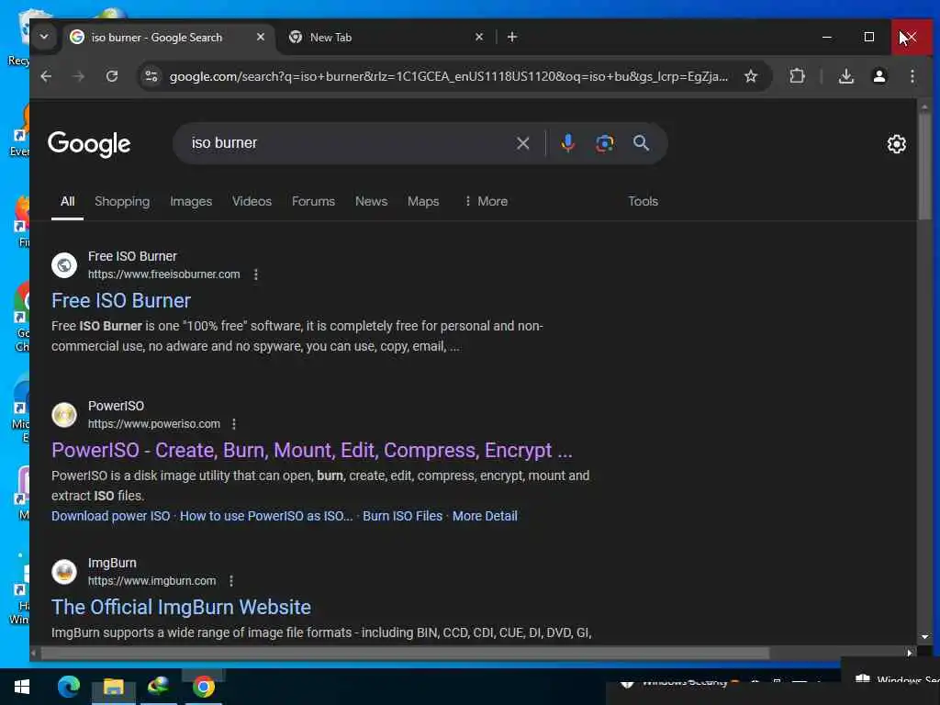Select the All results tab
The width and height of the screenshot is (940, 705).
[x=67, y=201]
